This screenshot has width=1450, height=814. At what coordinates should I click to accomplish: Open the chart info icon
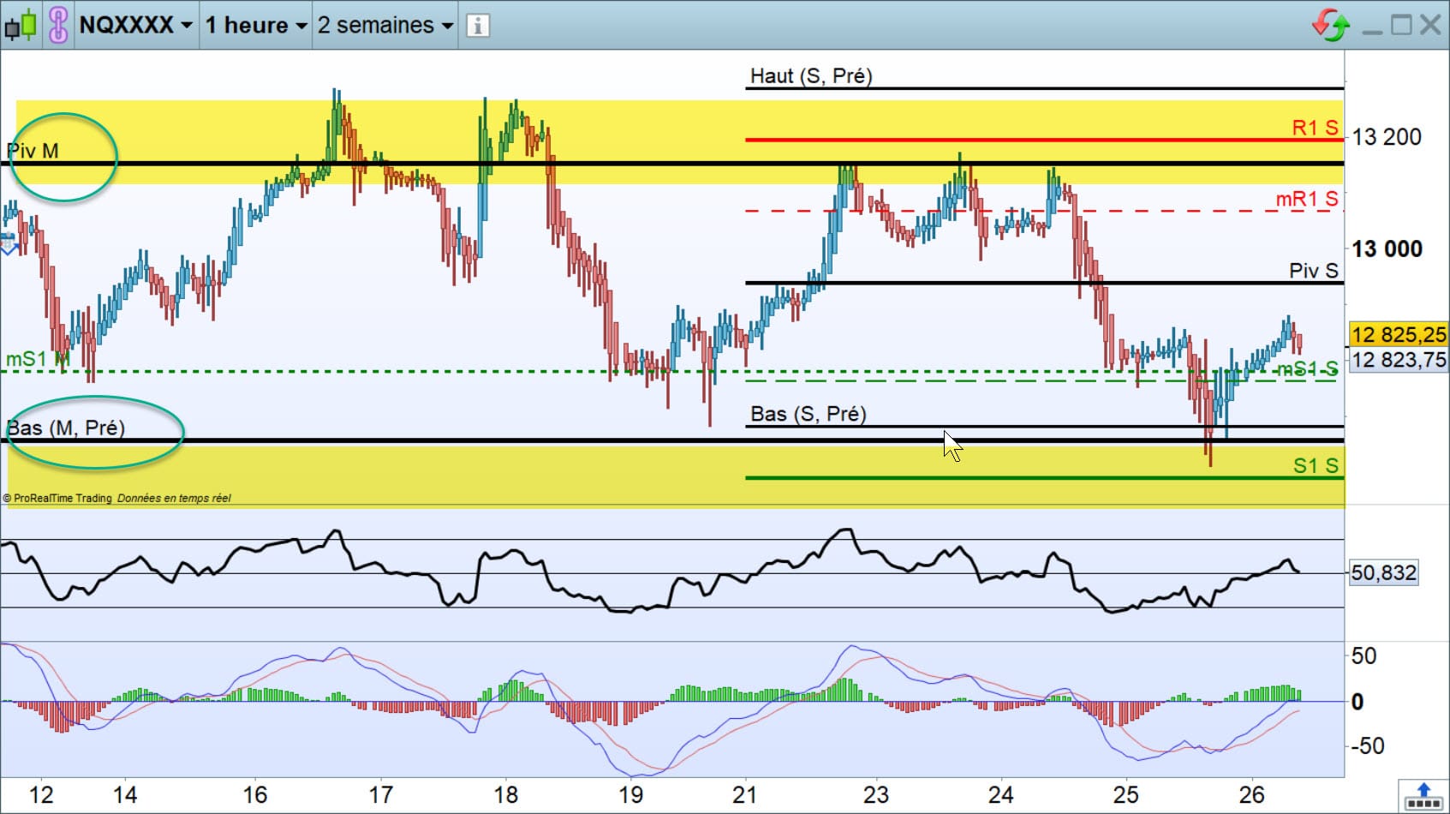[x=478, y=26]
